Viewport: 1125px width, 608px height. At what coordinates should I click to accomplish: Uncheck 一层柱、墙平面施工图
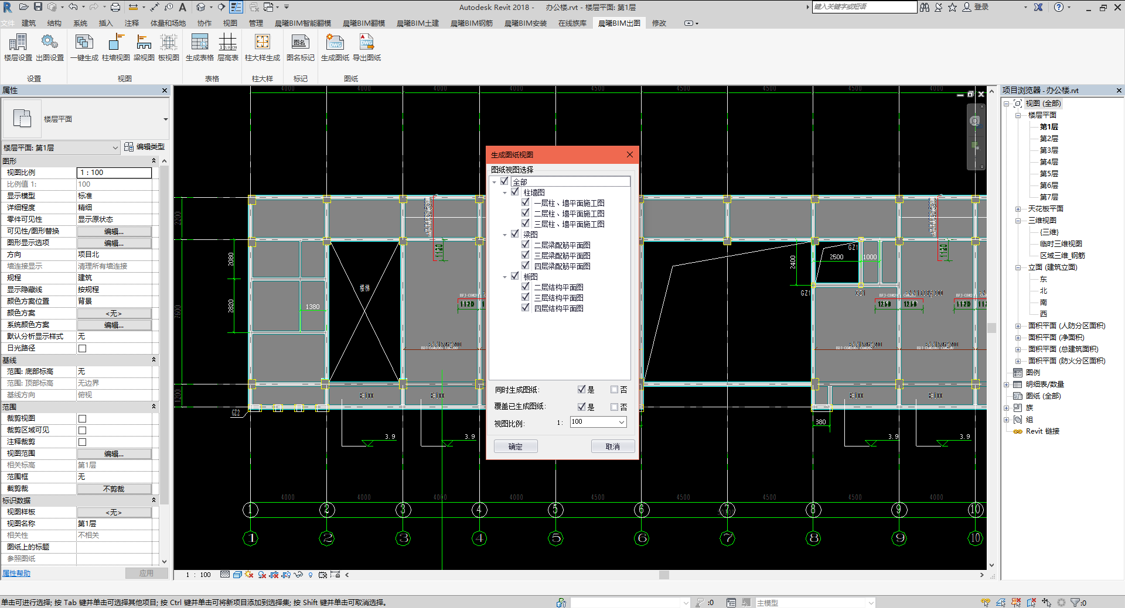[526, 202]
